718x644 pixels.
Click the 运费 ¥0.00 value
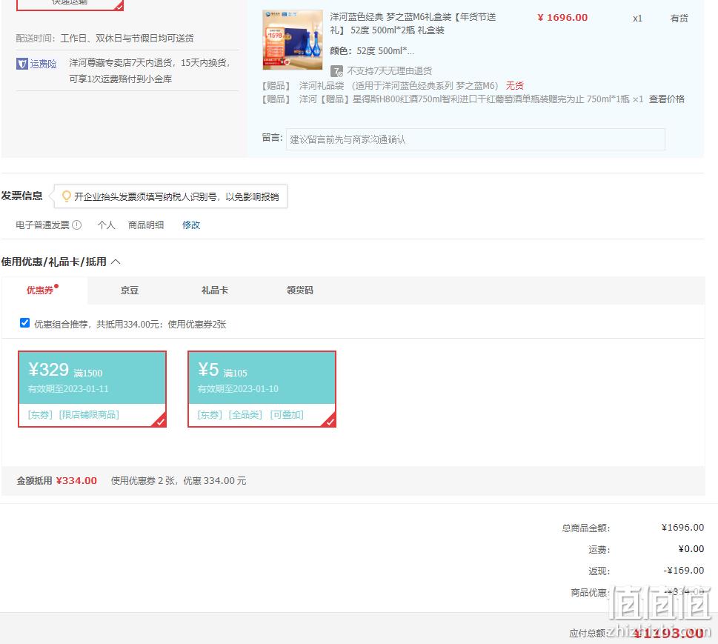click(691, 548)
